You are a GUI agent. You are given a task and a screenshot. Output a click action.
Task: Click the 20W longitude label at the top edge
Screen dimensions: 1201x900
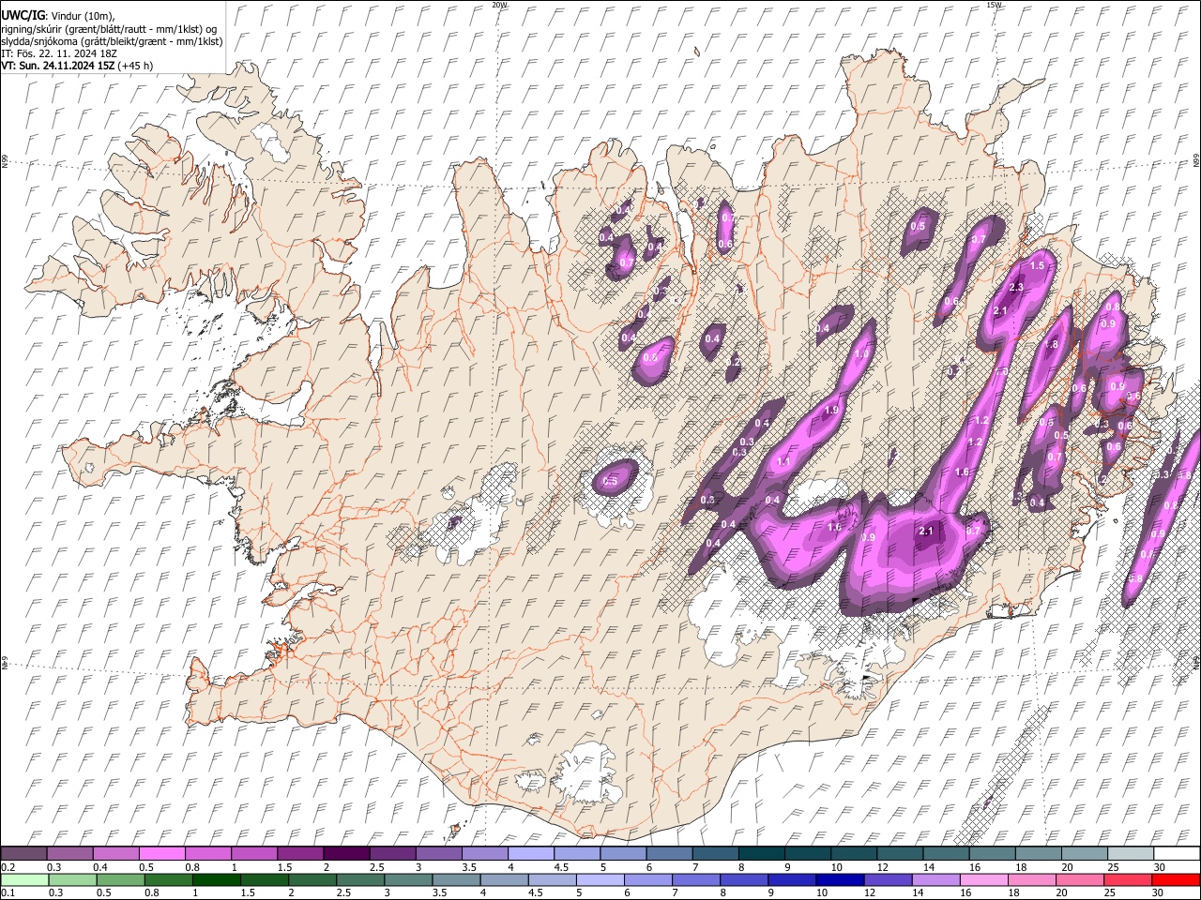pyautogui.click(x=499, y=5)
